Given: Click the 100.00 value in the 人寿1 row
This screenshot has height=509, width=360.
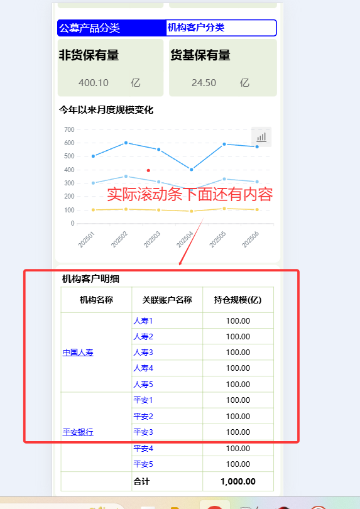Looking at the screenshot, I should pos(238,321).
